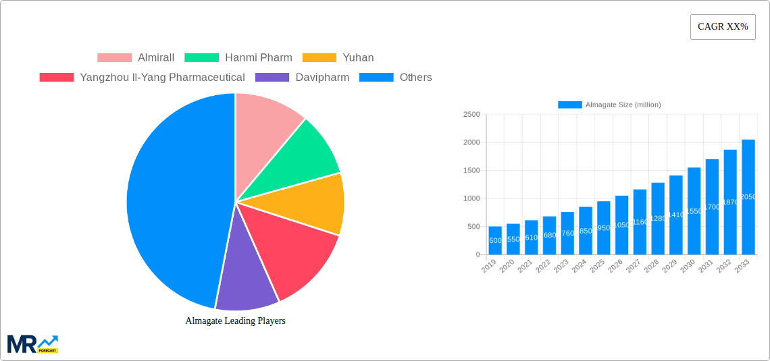Click the 2033 x-axis year label

point(742,266)
